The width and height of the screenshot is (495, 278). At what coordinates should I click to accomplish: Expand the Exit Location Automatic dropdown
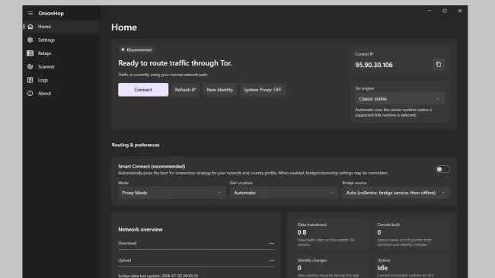pos(283,193)
